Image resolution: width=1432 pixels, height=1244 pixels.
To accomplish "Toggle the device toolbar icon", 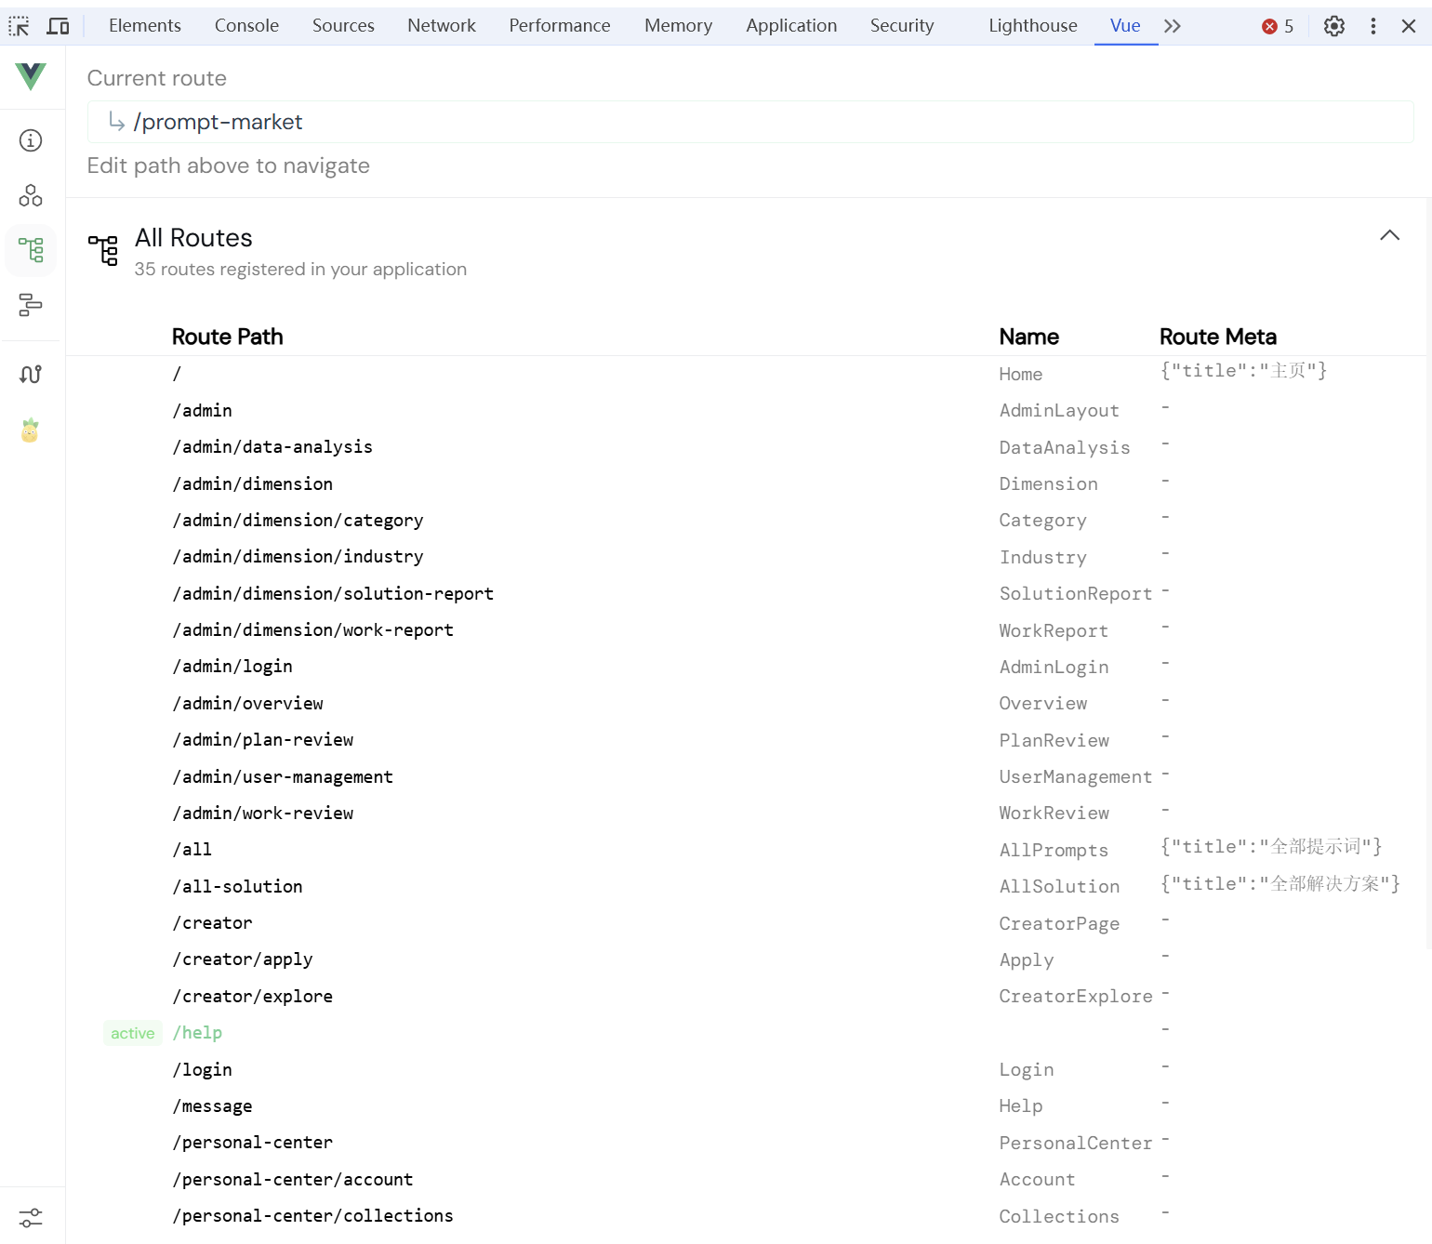I will [59, 26].
